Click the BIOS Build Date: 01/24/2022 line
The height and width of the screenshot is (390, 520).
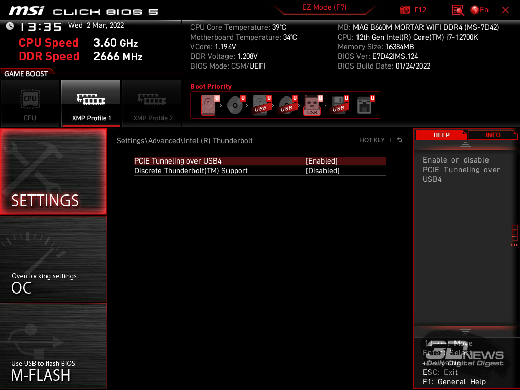coord(384,66)
